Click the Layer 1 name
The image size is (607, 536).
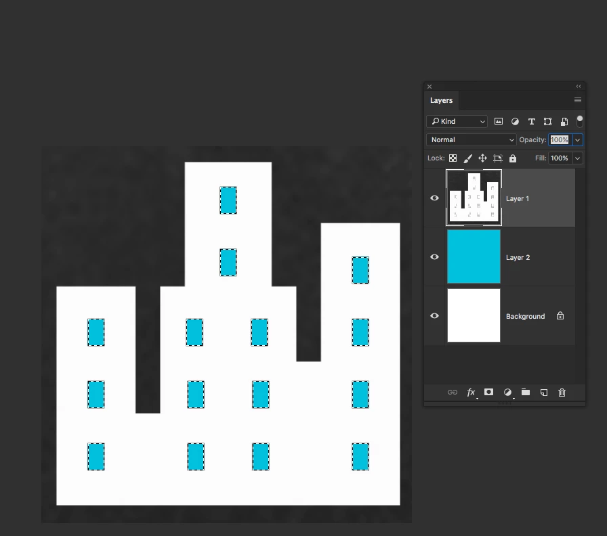(517, 198)
